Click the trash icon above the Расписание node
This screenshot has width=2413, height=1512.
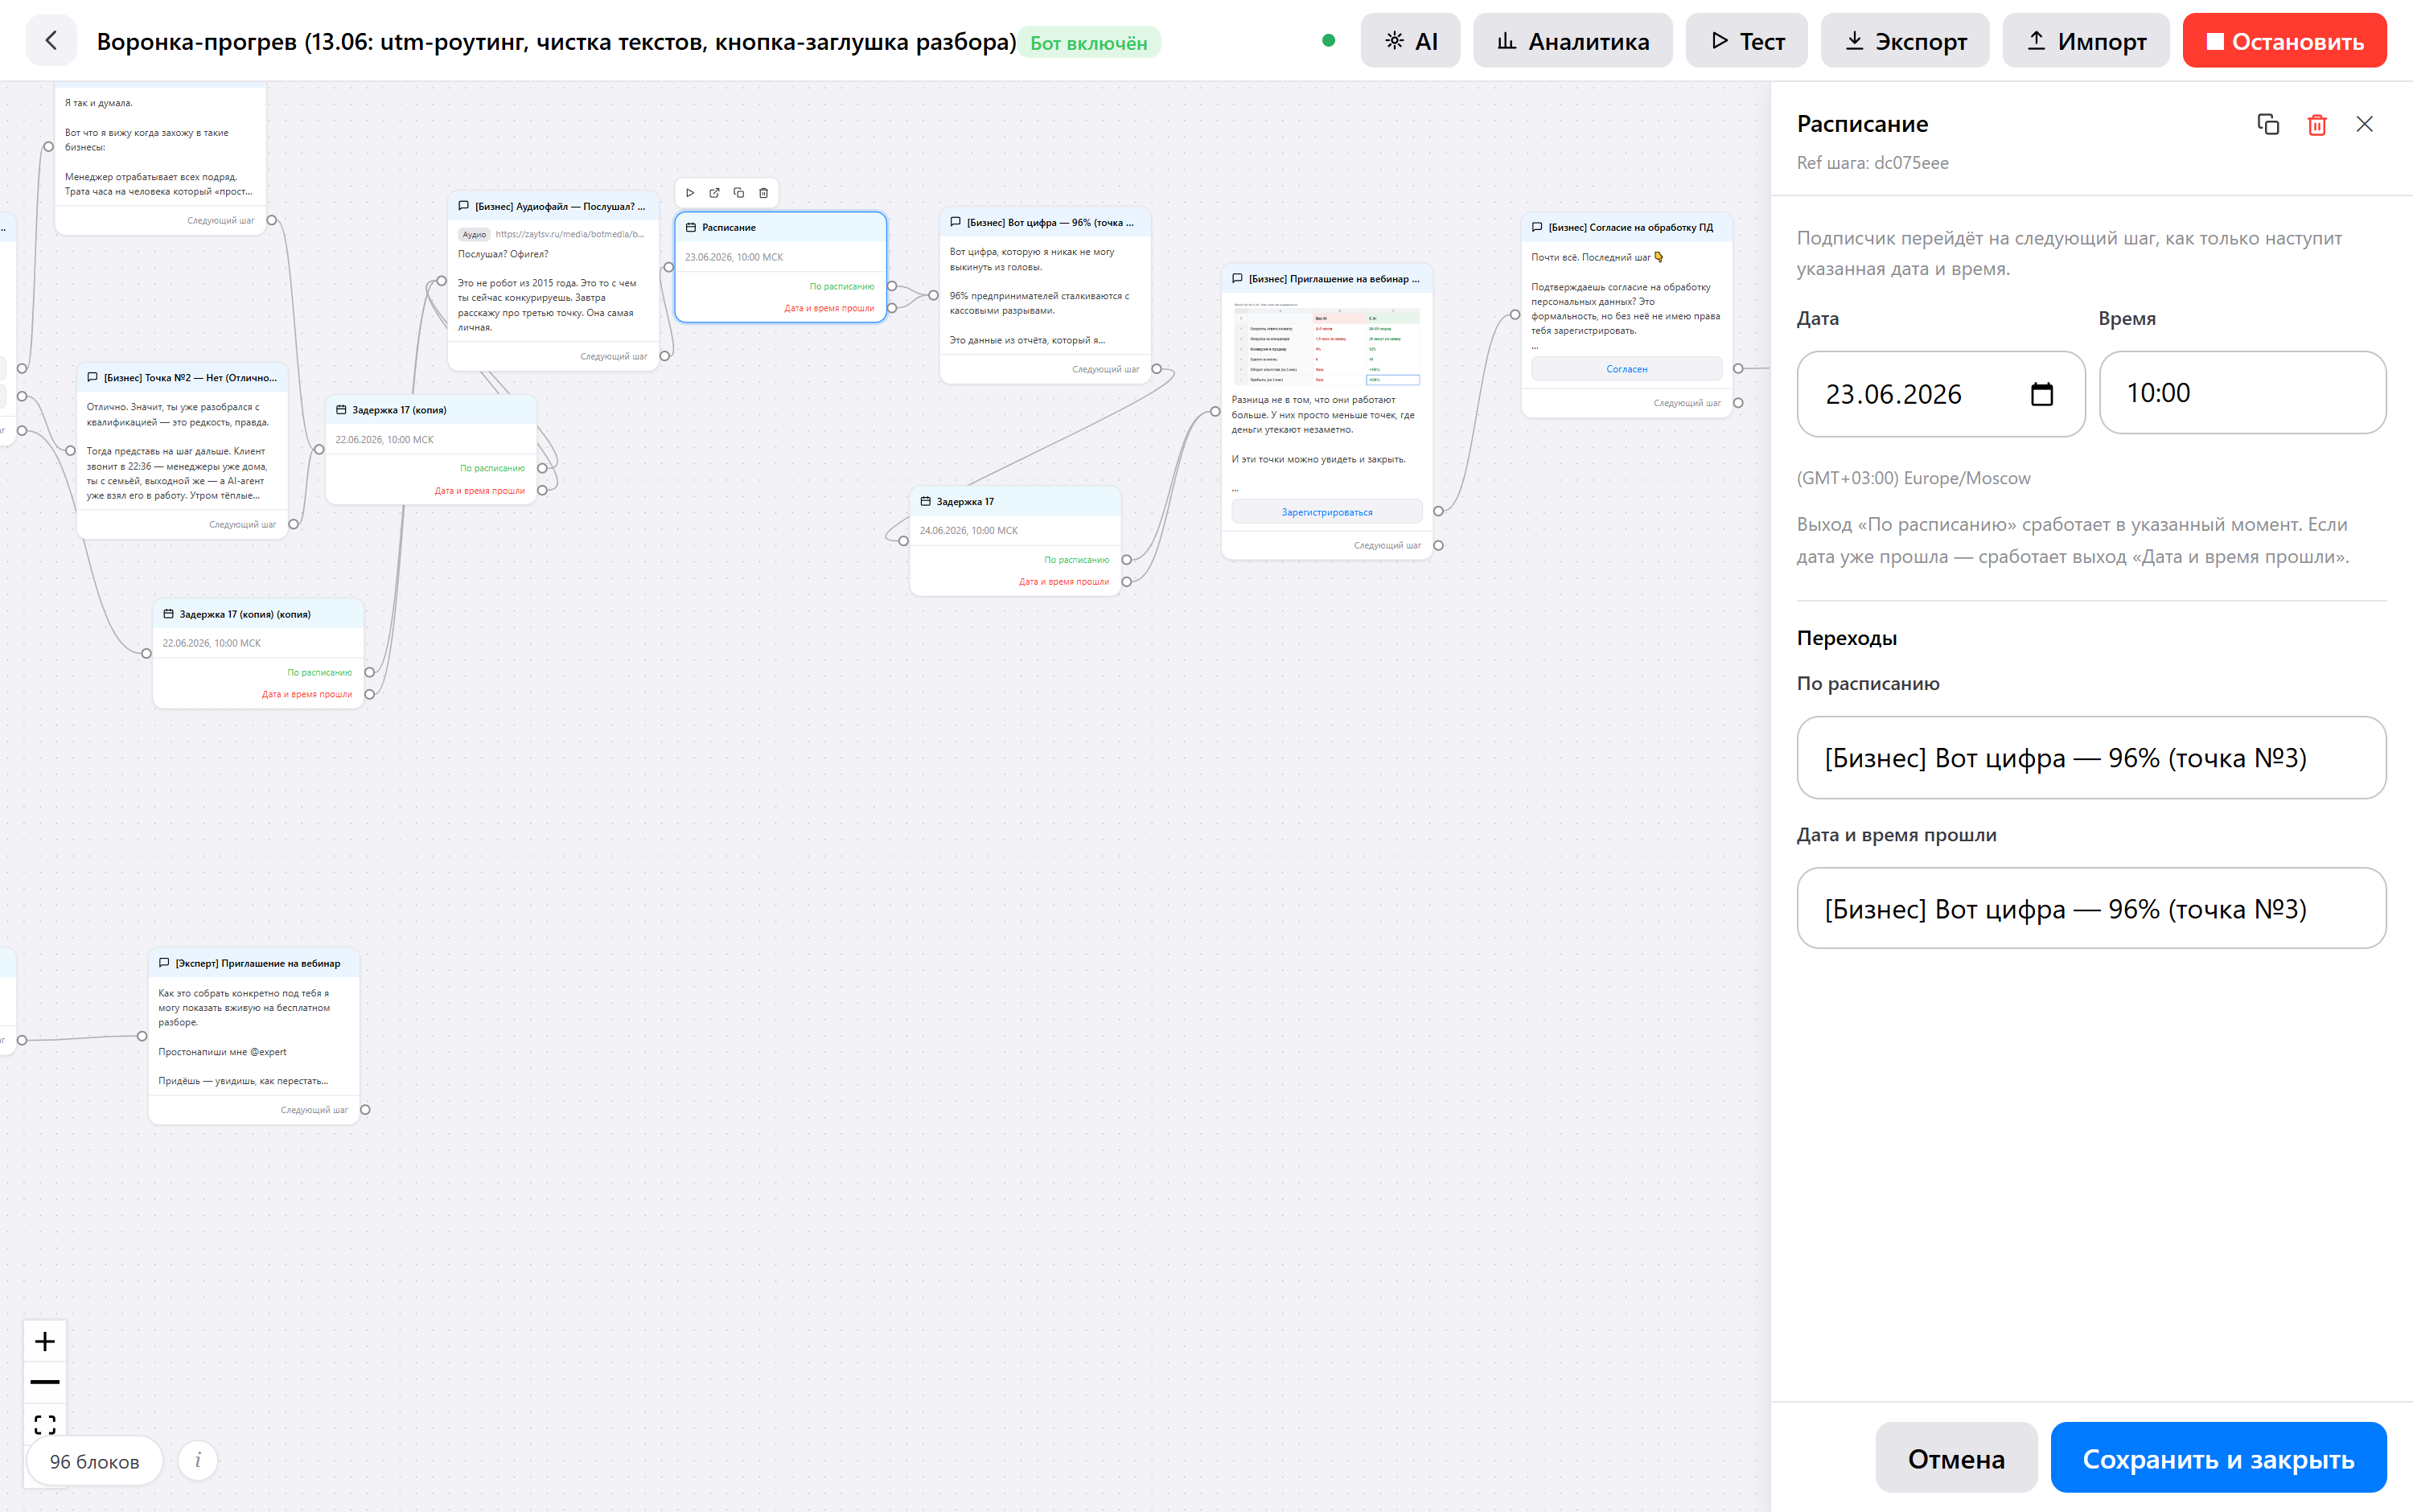click(763, 193)
